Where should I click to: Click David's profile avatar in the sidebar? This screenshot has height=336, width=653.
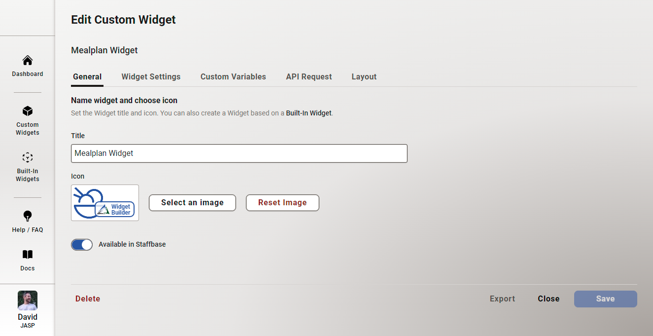pos(27,300)
